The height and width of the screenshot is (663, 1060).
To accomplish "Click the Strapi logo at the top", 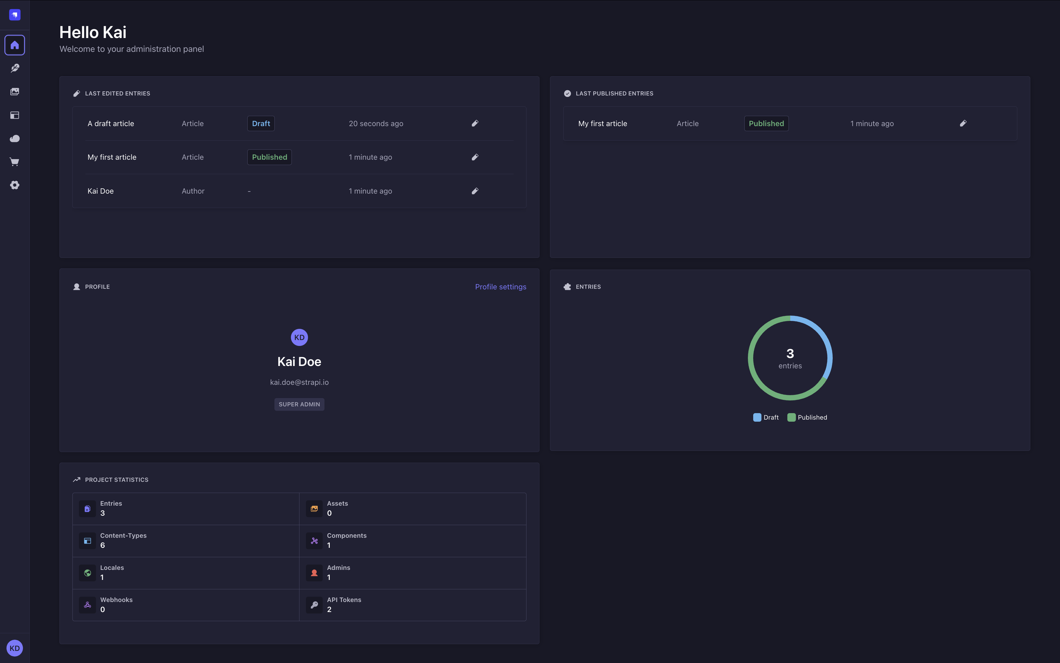I will click(14, 14).
